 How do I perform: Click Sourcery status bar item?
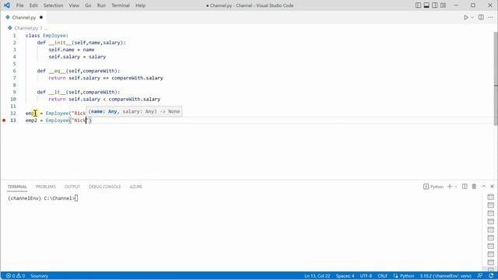pyautogui.click(x=39, y=276)
